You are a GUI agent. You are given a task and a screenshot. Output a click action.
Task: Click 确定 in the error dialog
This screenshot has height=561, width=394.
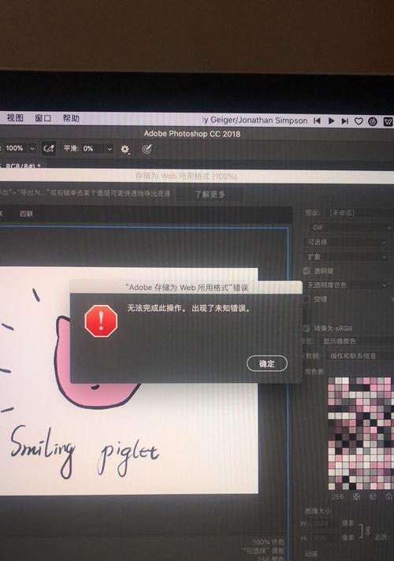click(267, 363)
